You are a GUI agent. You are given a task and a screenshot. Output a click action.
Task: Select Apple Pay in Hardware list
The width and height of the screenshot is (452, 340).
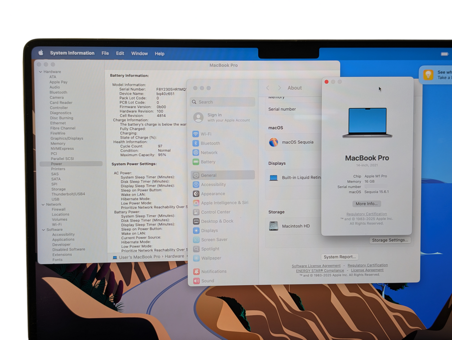coord(58,82)
